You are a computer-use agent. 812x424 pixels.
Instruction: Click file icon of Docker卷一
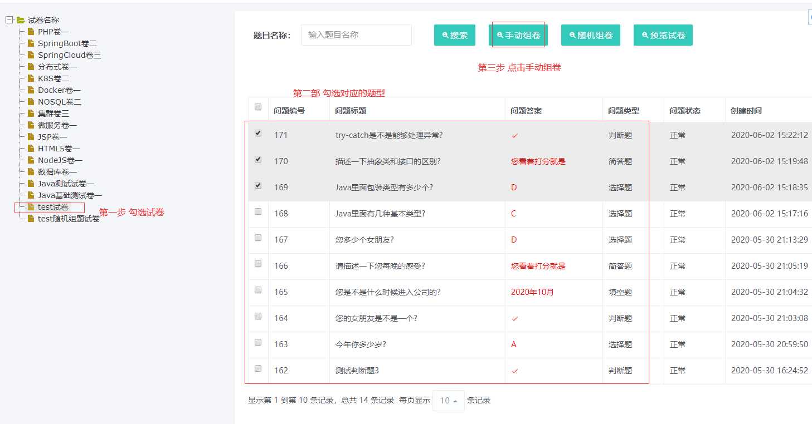[31, 90]
